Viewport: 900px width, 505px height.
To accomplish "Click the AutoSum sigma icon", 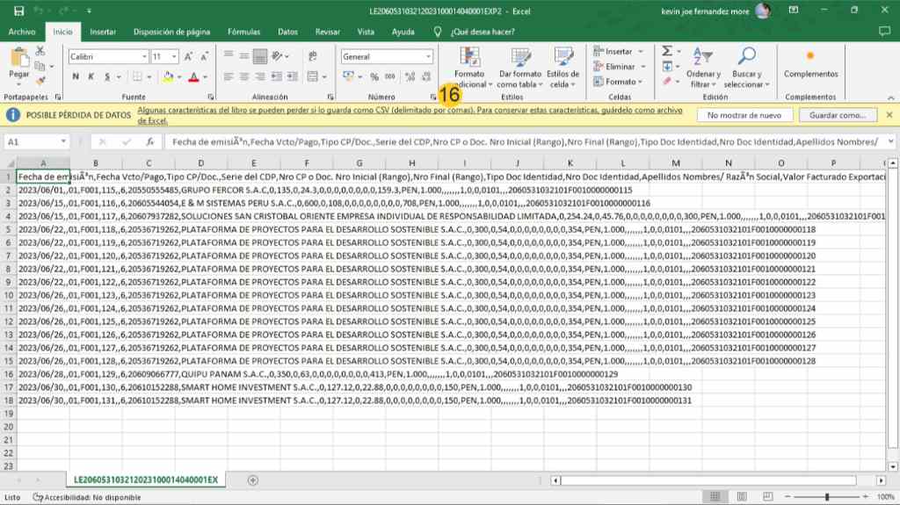I will 667,52.
